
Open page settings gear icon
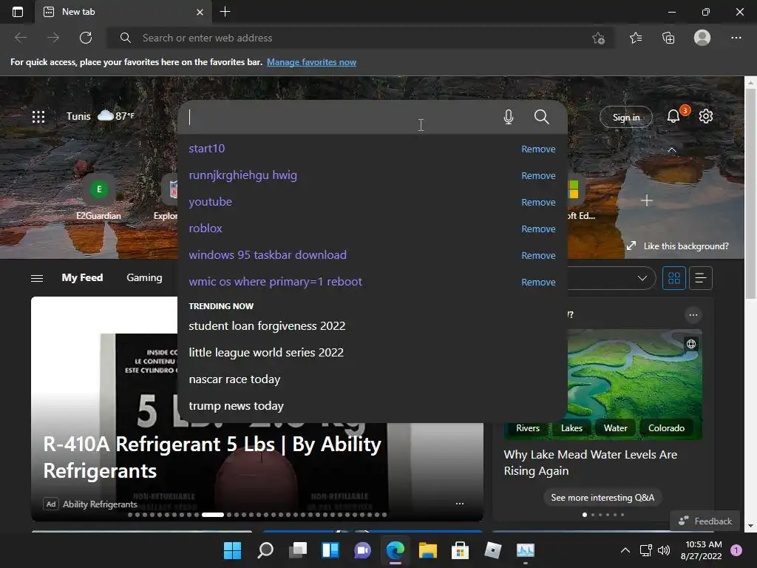[706, 116]
